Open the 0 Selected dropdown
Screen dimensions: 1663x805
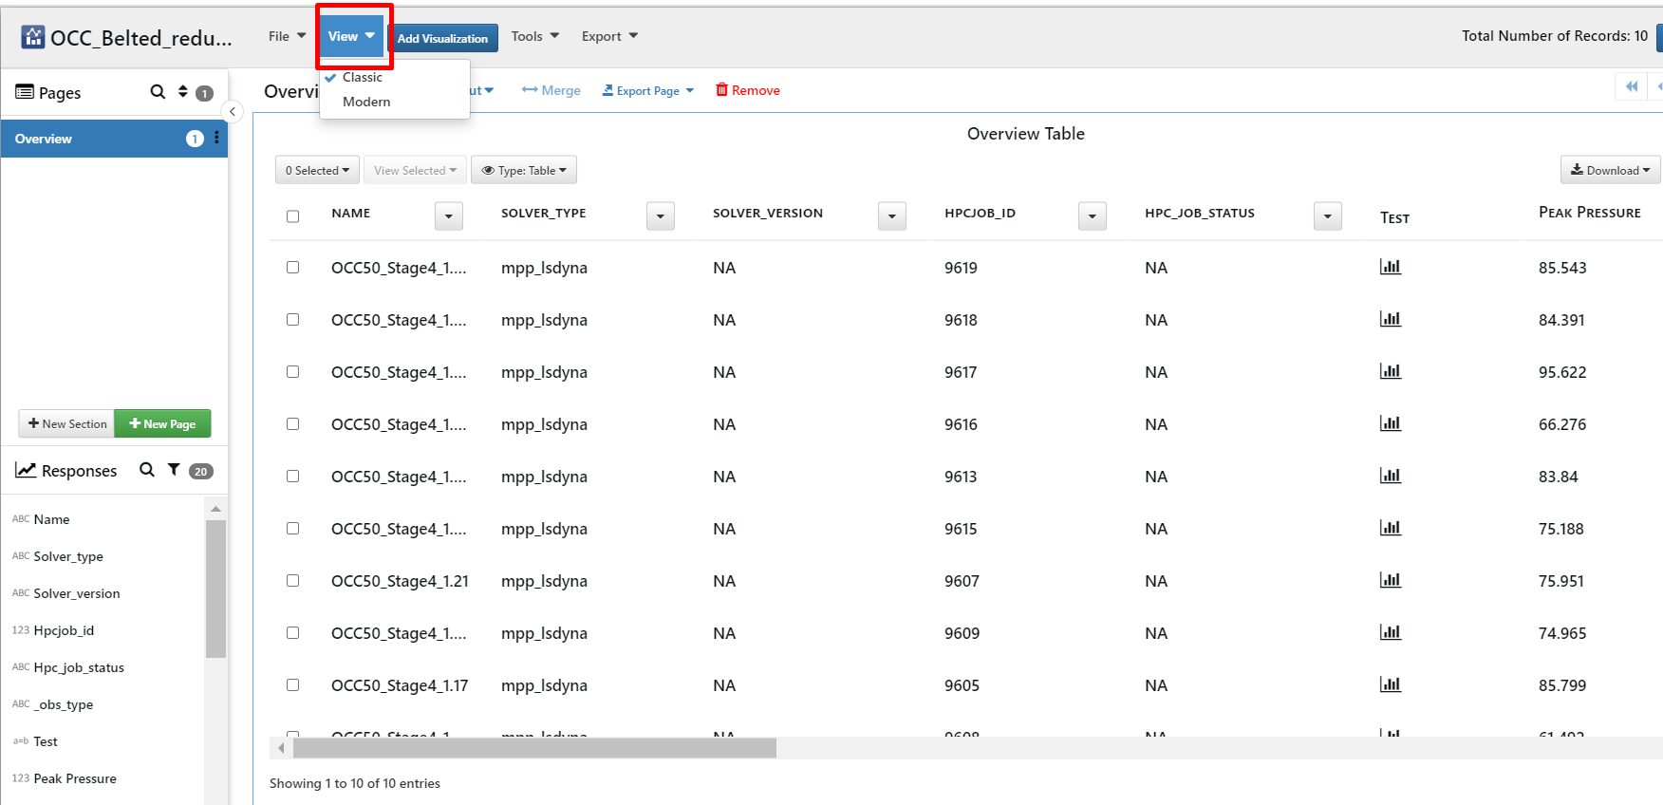point(317,170)
